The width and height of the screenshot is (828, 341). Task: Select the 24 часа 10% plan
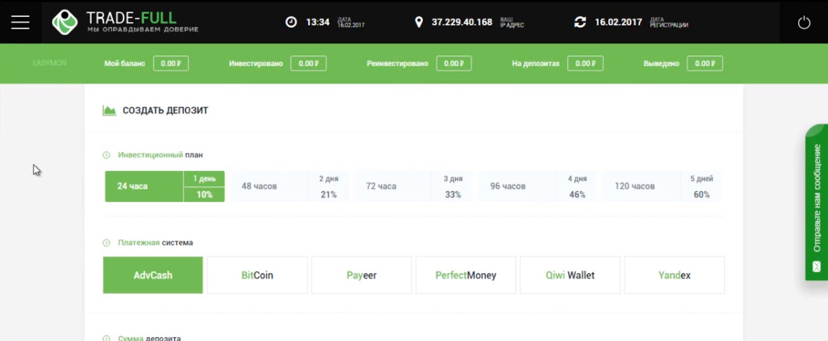coord(165,187)
